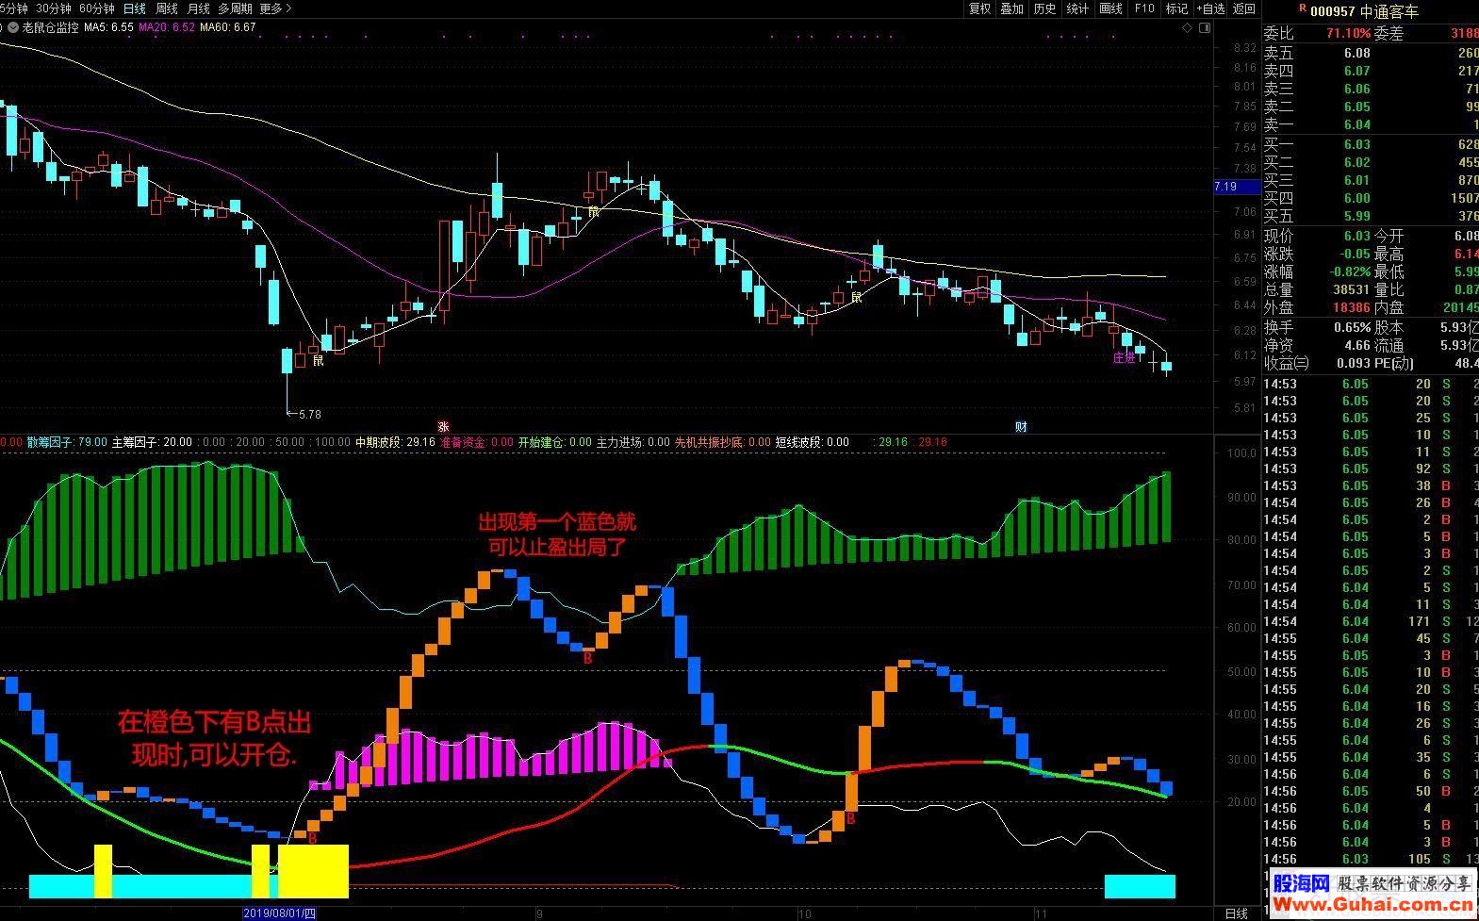Click the diamond icon at chart top right
This screenshot has width=1479, height=921.
click(1187, 28)
